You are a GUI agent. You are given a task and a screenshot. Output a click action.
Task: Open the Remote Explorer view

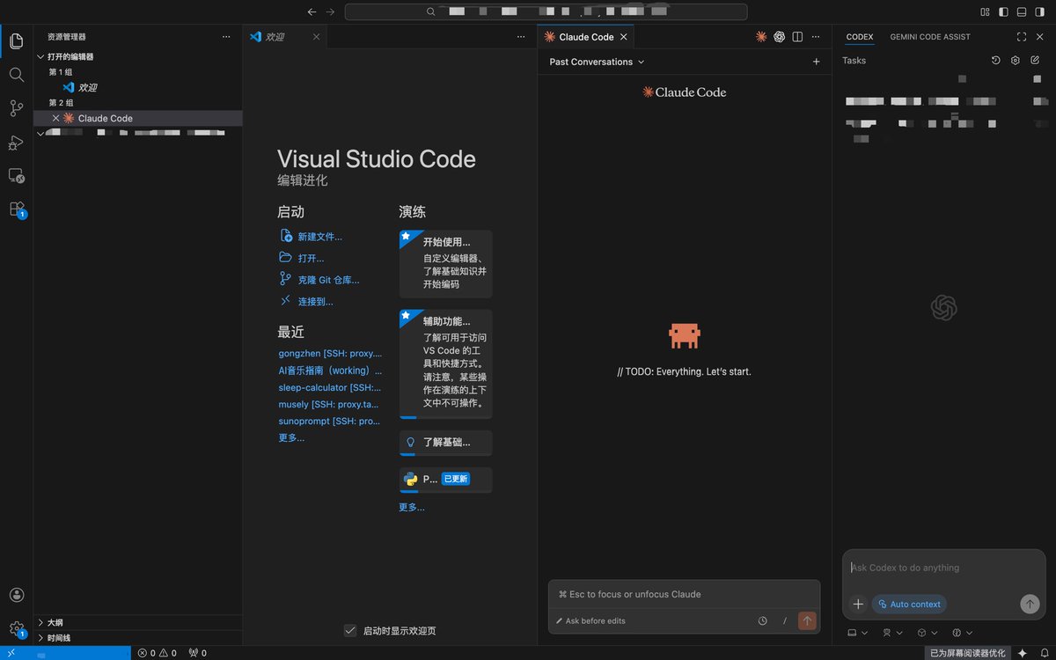coord(16,175)
